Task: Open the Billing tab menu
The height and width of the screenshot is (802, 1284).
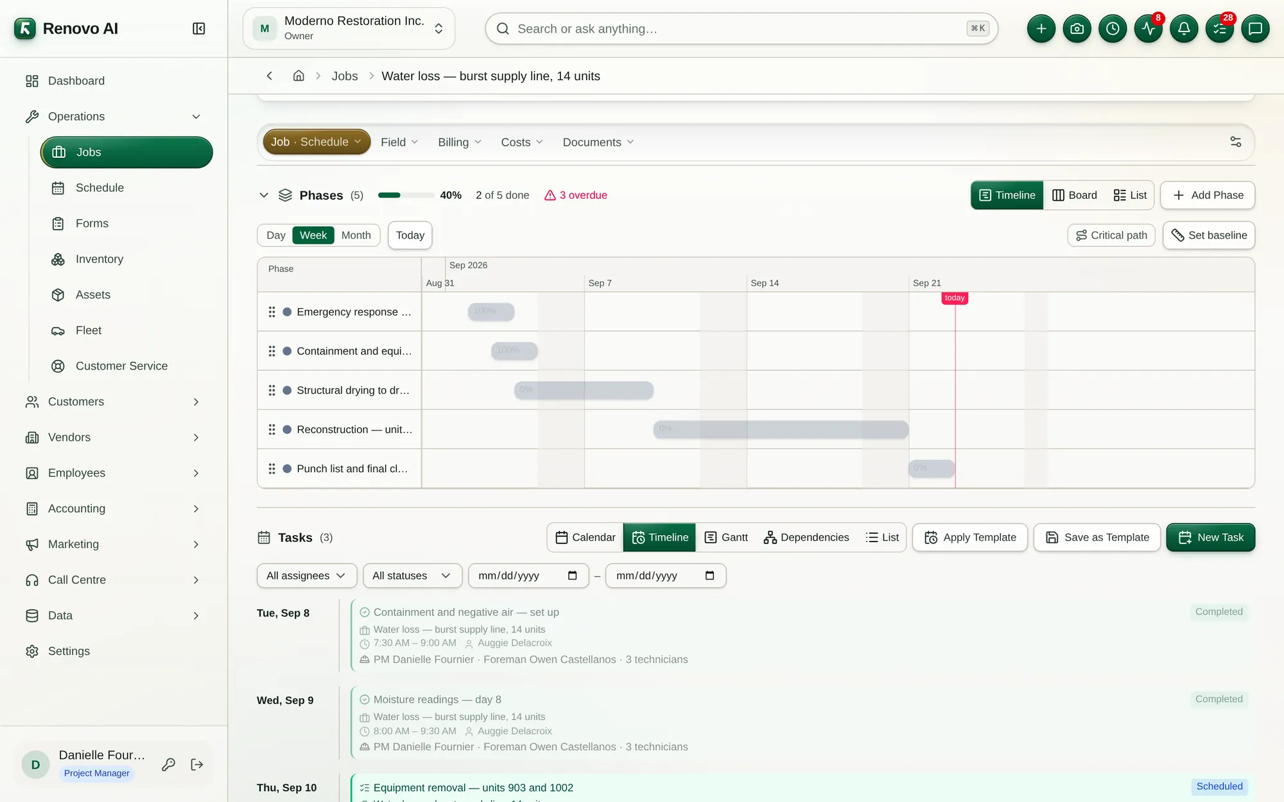Action: [x=460, y=142]
